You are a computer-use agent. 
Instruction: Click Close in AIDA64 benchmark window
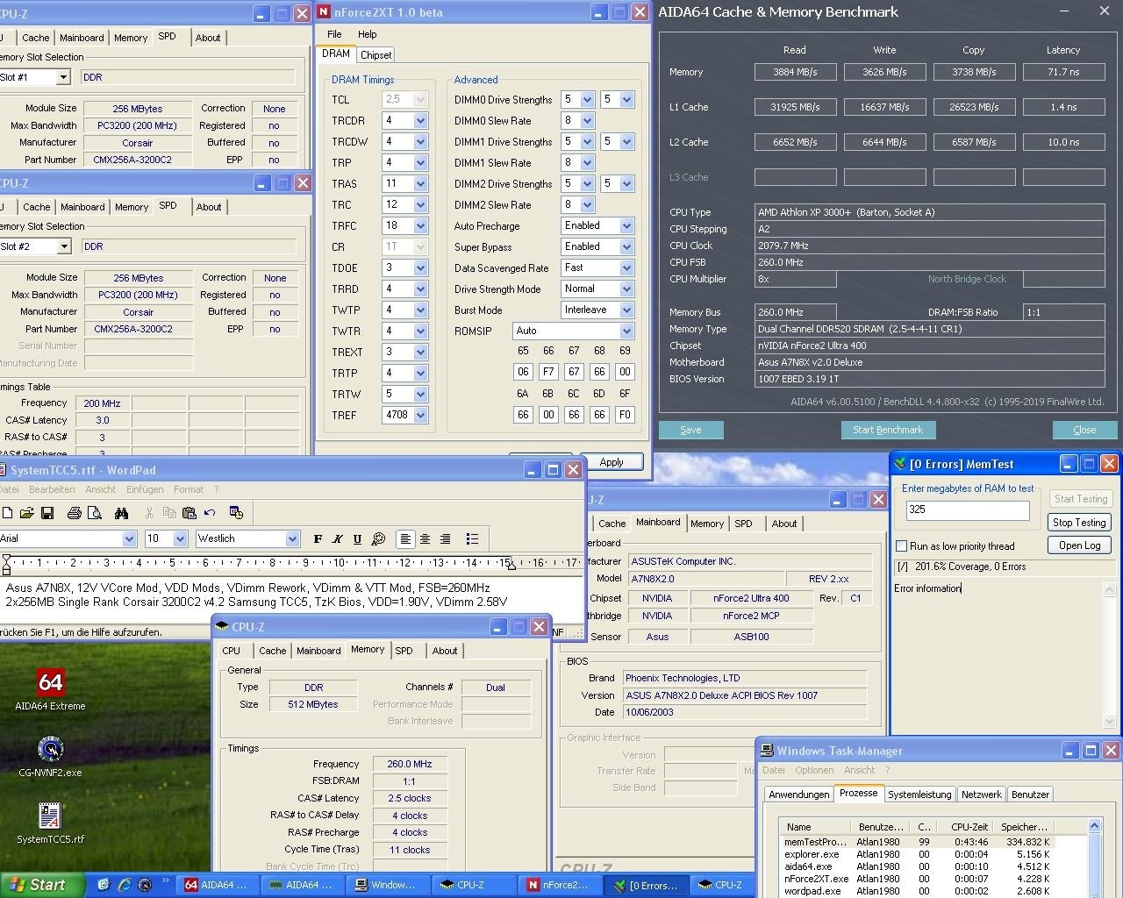pos(1084,430)
